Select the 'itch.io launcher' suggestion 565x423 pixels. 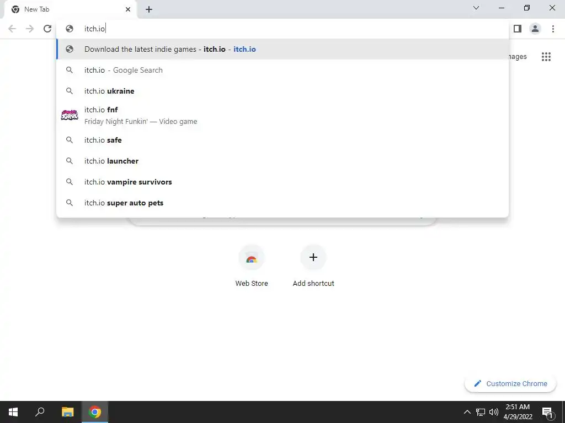pyautogui.click(x=283, y=161)
